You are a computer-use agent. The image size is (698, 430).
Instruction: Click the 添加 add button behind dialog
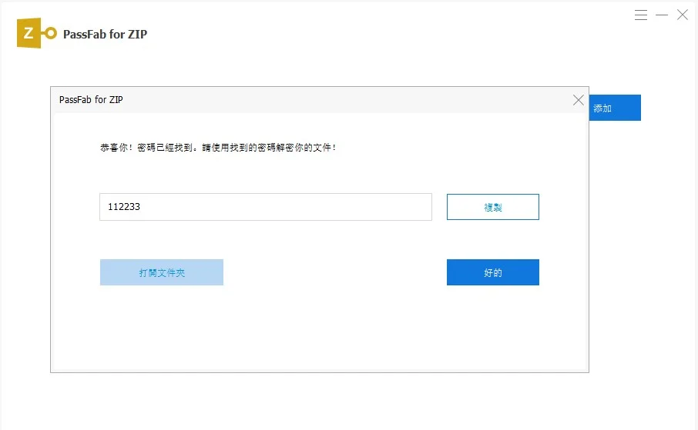(x=615, y=108)
